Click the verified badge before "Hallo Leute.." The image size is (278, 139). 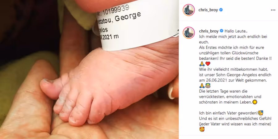pyautogui.click(x=221, y=31)
